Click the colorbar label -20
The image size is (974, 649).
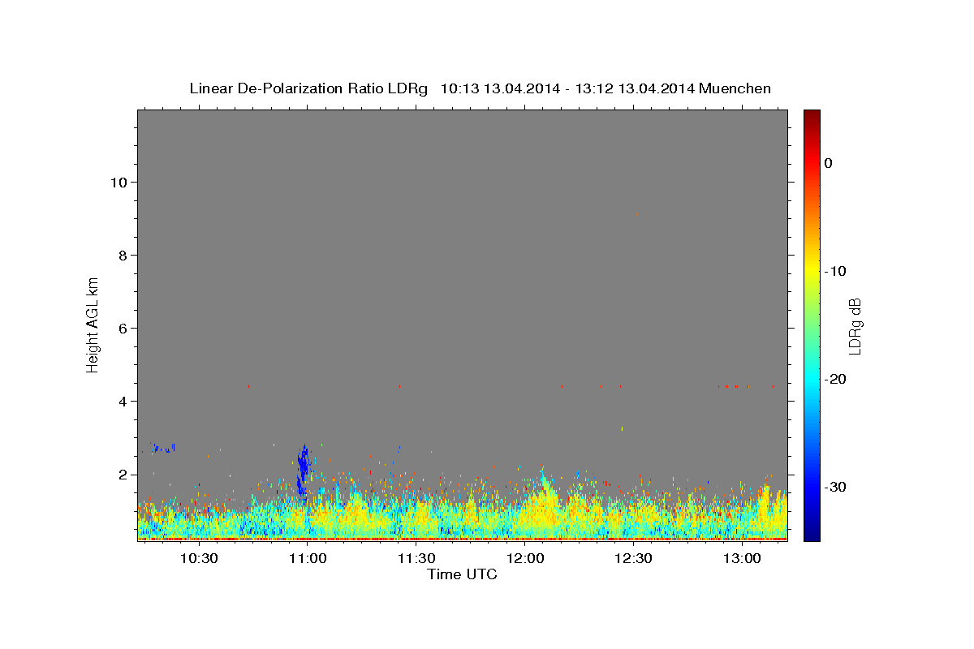tap(835, 379)
